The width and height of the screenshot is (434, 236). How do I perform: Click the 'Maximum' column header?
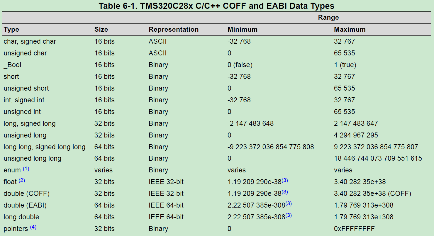(x=350, y=29)
